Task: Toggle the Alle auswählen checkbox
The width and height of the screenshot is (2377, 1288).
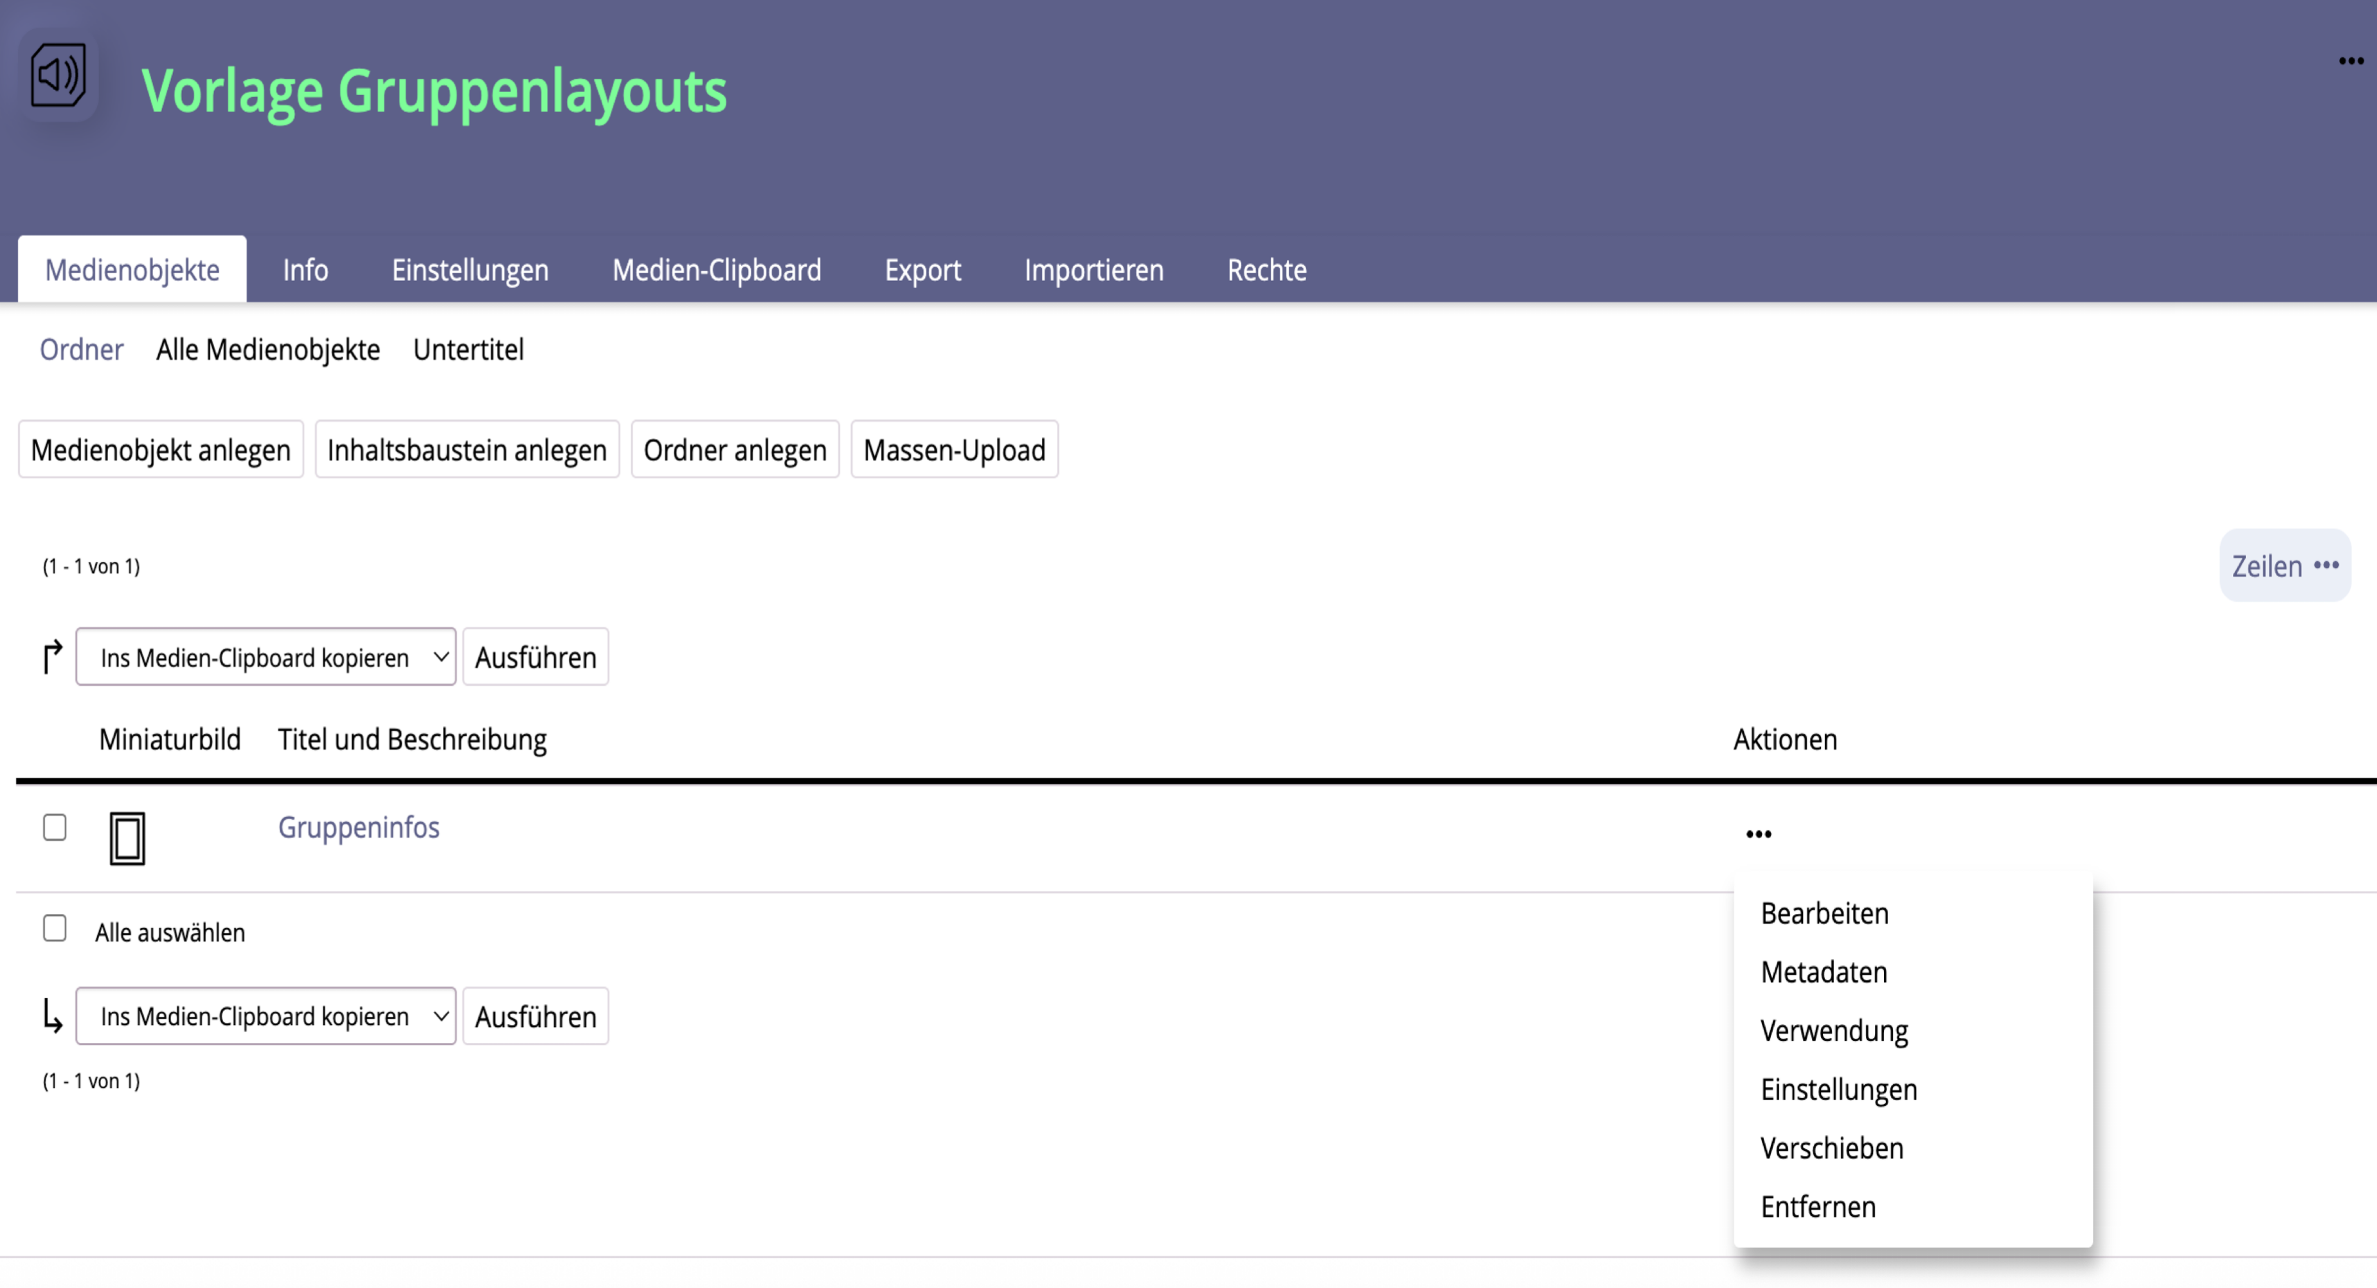Action: coord(55,928)
